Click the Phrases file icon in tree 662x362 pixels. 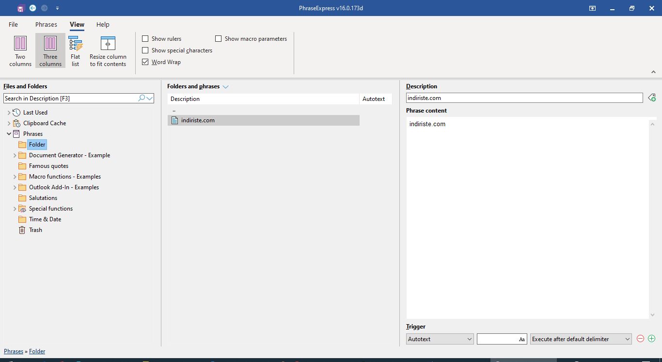tap(16, 134)
